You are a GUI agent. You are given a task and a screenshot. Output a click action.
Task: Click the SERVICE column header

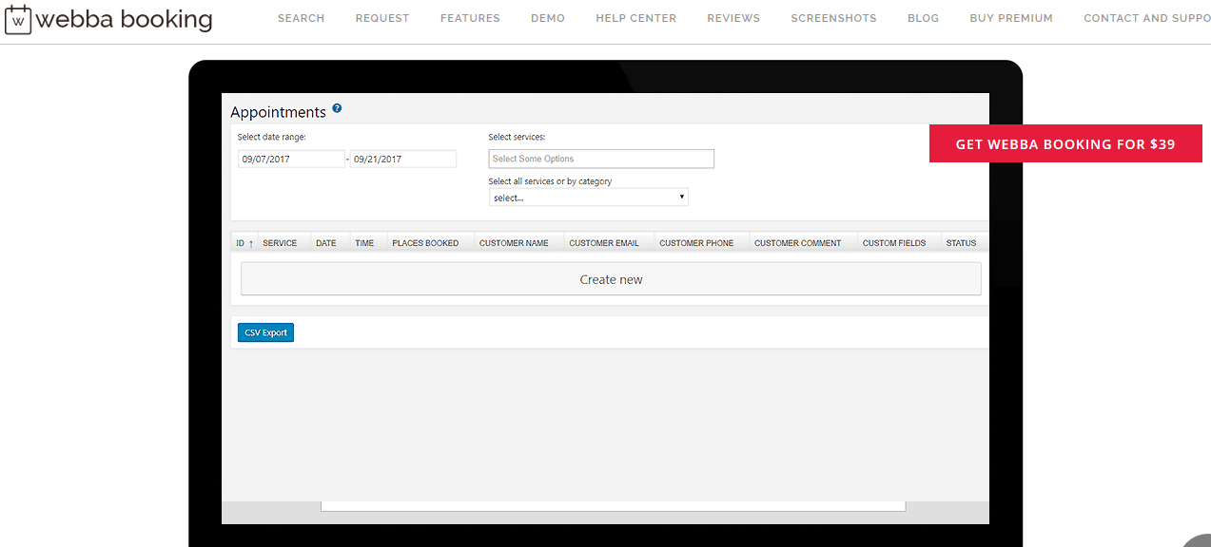pyautogui.click(x=280, y=243)
